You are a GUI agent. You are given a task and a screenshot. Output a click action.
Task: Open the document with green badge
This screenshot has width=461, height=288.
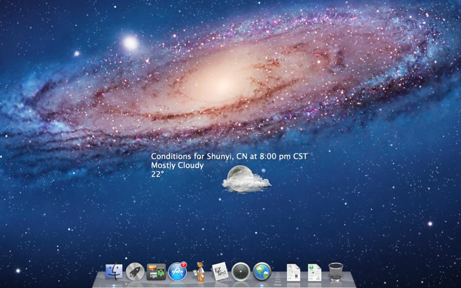(x=315, y=272)
